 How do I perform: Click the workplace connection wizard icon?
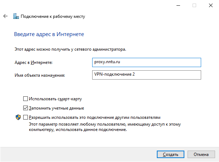[x=16, y=16]
